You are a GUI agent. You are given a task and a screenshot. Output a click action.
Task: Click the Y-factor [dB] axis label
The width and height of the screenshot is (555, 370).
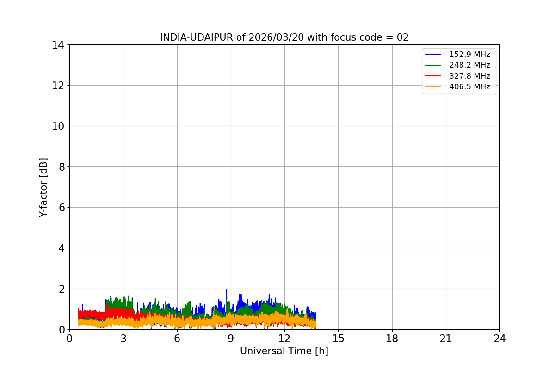[x=43, y=187]
